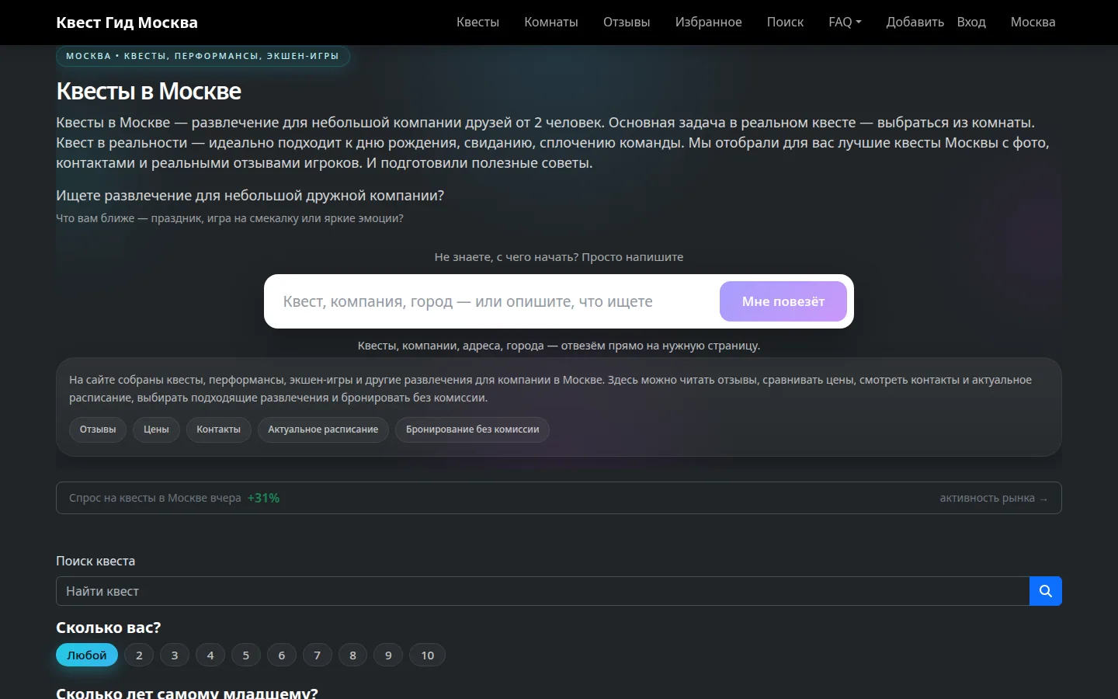Image resolution: width=1118 pixels, height=699 pixels.
Task: Focus the large quest description search field
Action: click(494, 301)
